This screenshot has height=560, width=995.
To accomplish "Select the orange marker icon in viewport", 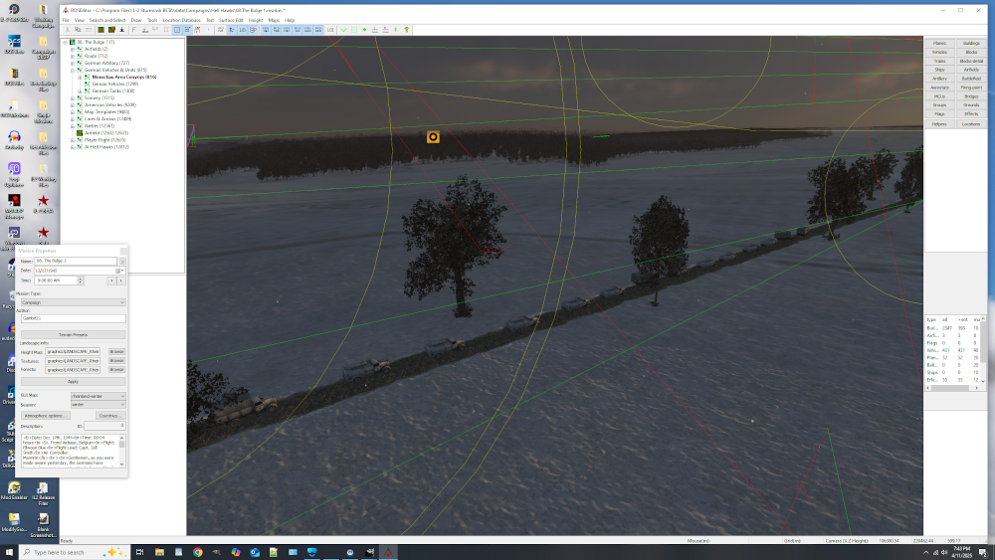I will click(433, 137).
